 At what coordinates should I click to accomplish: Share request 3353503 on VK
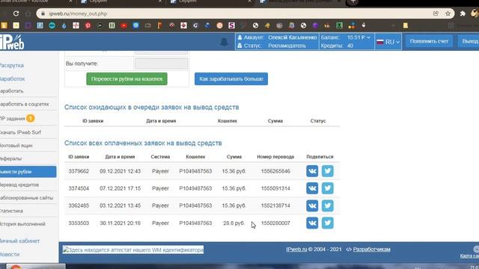(312, 223)
